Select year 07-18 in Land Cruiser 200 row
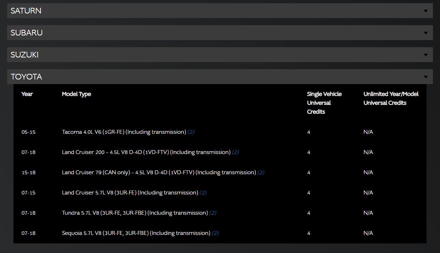 (x=28, y=152)
